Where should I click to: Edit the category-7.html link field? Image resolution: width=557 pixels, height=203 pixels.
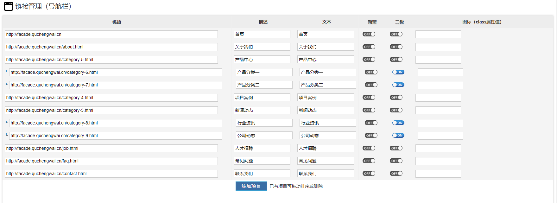pyautogui.click(x=116, y=85)
